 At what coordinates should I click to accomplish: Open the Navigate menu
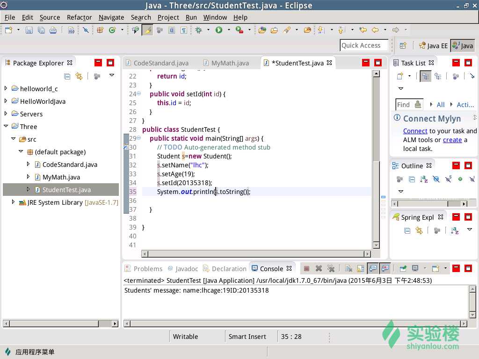[111, 17]
